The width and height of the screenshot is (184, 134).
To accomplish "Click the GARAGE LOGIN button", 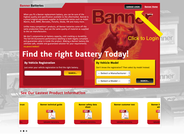I will (133, 7).
